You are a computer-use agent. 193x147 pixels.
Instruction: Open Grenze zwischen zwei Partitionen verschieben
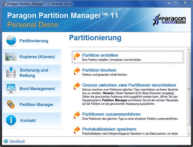coord(129,85)
